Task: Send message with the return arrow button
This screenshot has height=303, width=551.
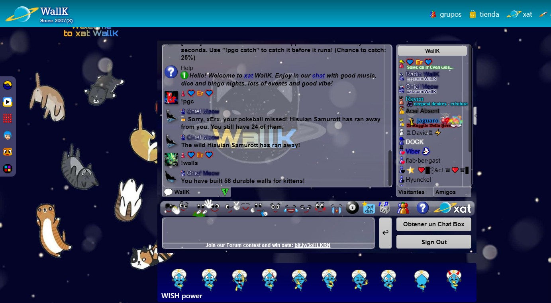Action: [385, 233]
